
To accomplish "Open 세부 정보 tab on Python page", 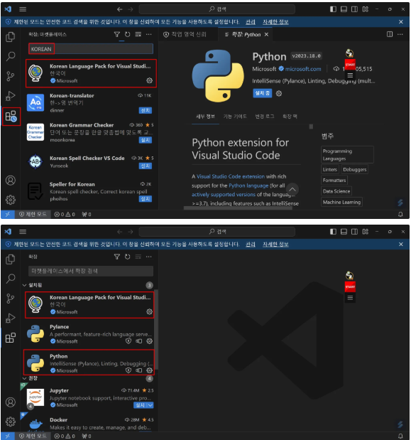I will tap(205, 116).
